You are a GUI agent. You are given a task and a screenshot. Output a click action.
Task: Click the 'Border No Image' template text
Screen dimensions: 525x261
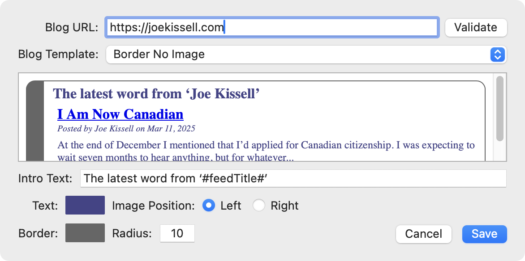159,55
